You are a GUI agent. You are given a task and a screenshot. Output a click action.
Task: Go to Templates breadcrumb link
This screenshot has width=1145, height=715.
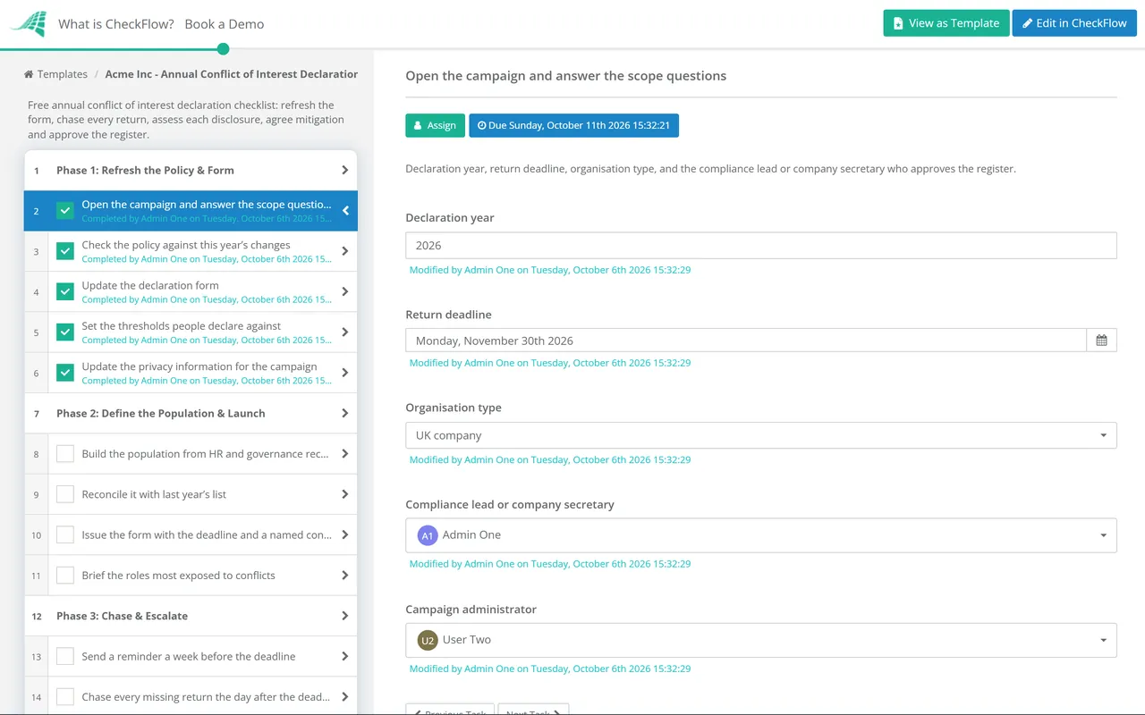[x=63, y=74]
